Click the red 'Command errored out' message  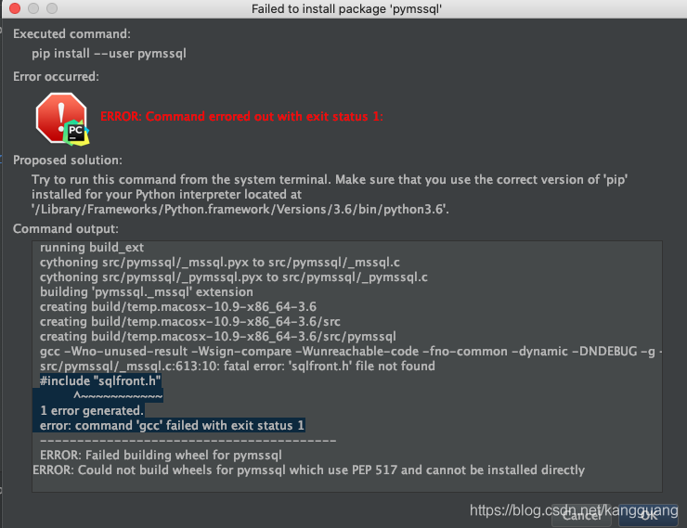point(242,117)
